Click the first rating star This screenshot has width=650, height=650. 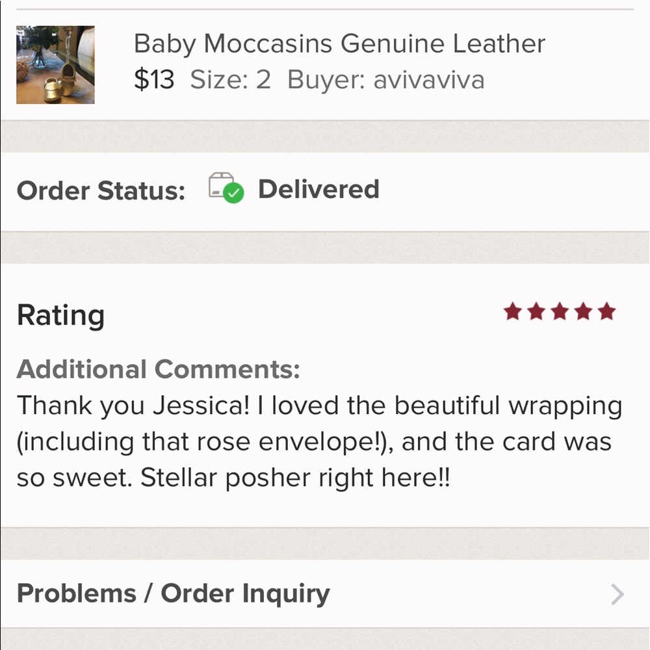(512, 311)
